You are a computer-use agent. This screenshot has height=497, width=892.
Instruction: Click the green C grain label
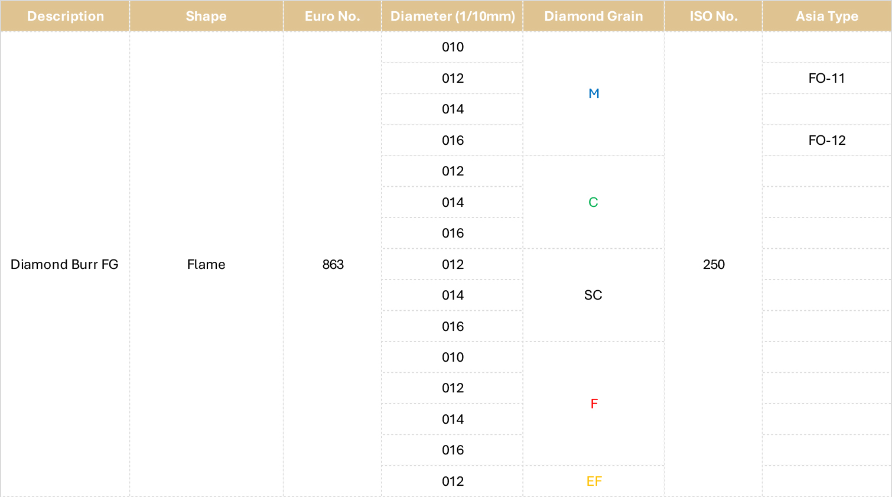[594, 202]
